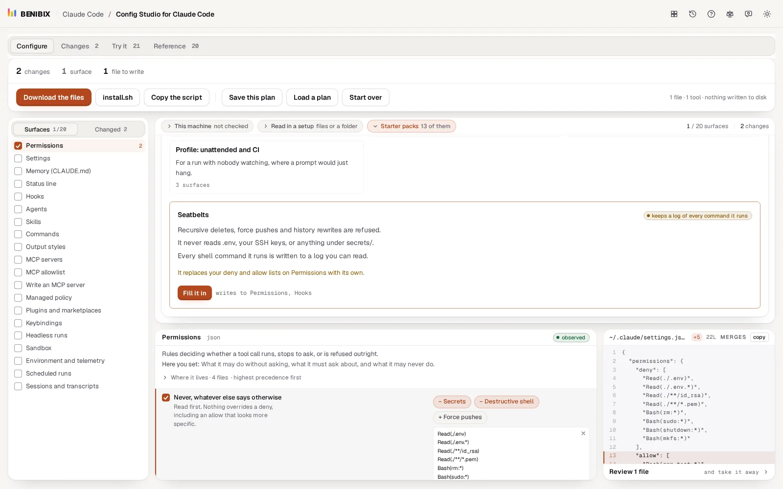The image size is (783, 489).
Task: Check the Sandbox surface checkbox
Action: point(18,348)
